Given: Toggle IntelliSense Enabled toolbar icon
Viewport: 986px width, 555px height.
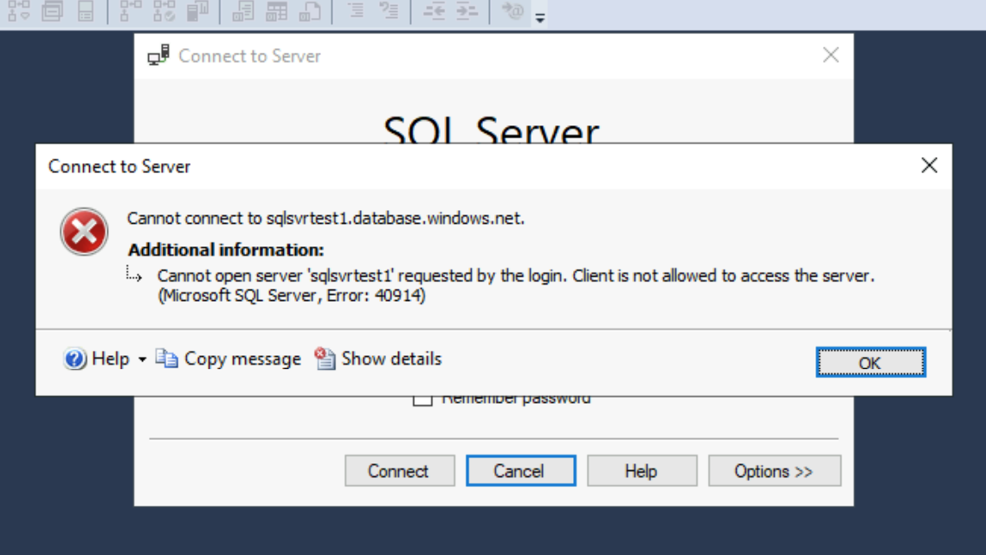Looking at the screenshot, I should [86, 10].
